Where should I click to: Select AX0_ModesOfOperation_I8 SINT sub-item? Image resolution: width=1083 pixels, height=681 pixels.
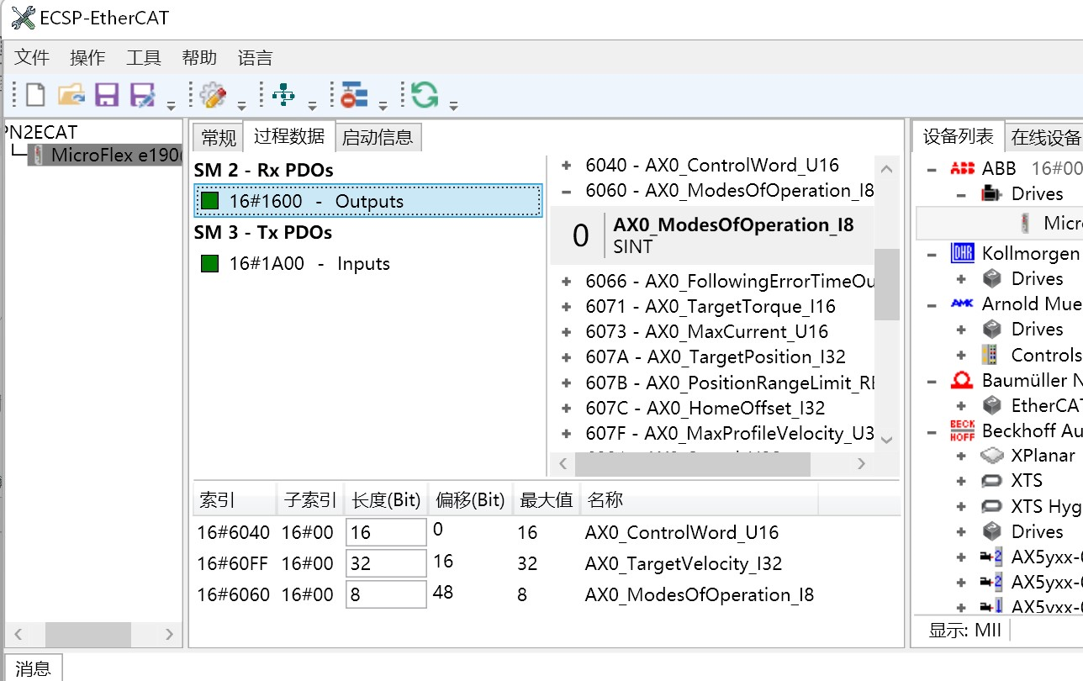coord(712,235)
